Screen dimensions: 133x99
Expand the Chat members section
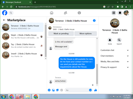point(115,56)
